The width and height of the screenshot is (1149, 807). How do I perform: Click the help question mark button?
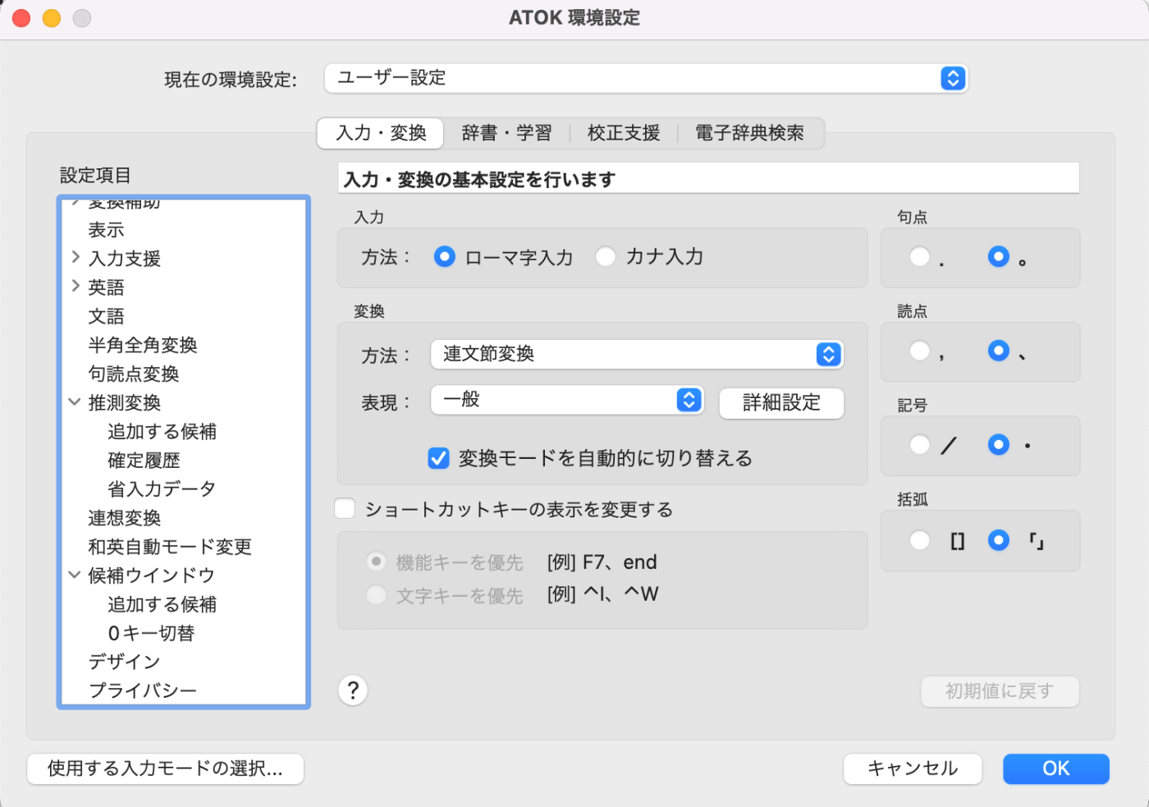pyautogui.click(x=353, y=690)
